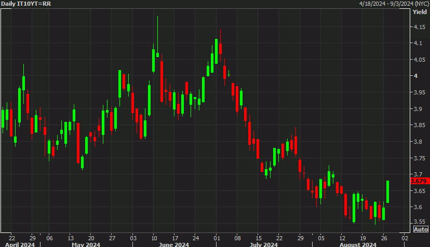The width and height of the screenshot is (430, 247).
Task: Click the red 3.679 current yield tag
Action: coord(419,181)
